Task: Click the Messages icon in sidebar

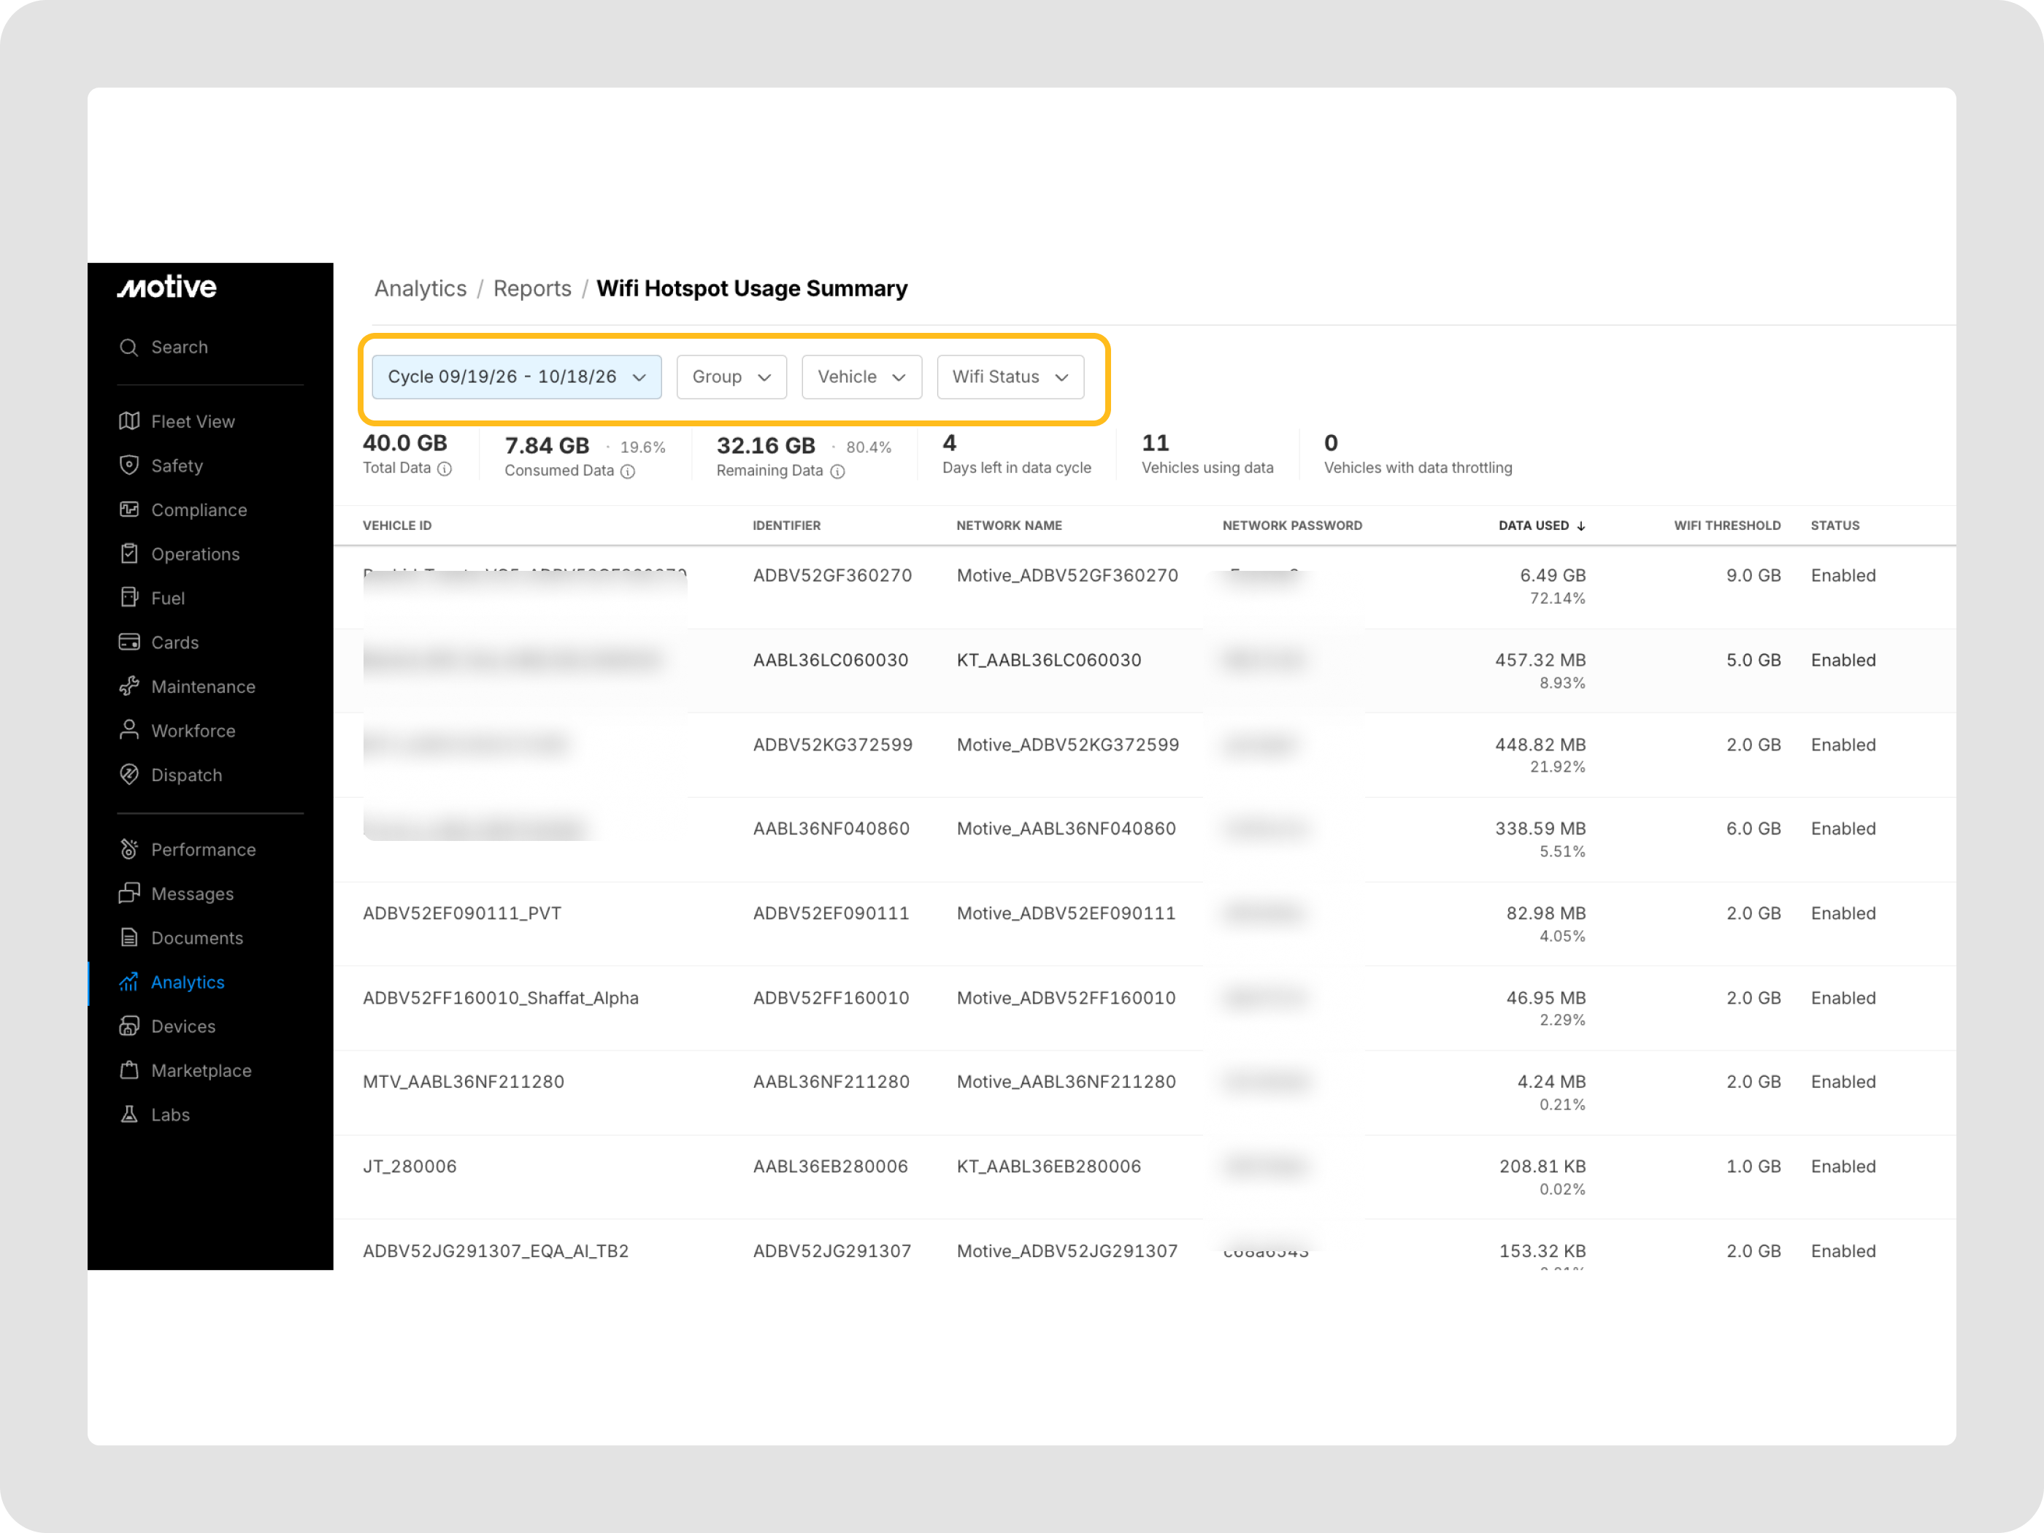Action: [x=129, y=894]
